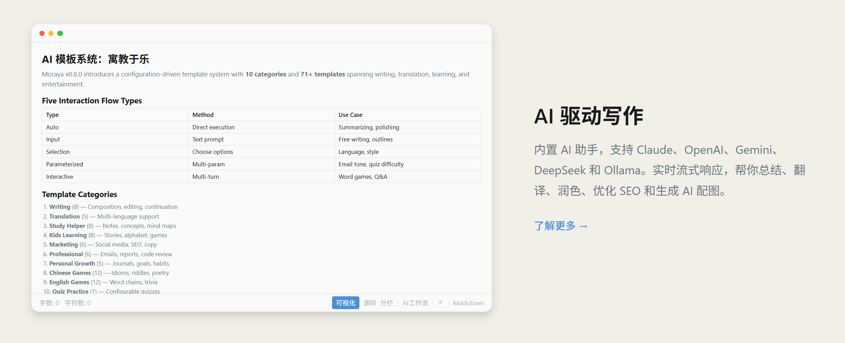This screenshot has height=343, width=845.
Task: Open the AI工作流 workflow panel
Action: coord(415,303)
